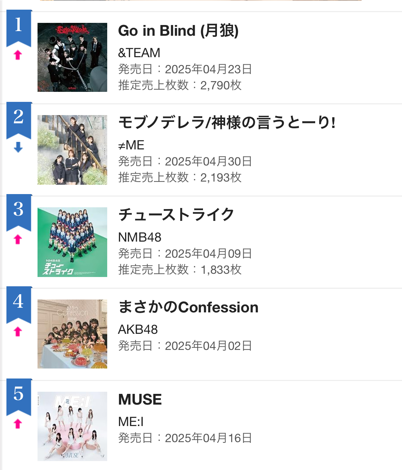Click the ME:I MUSE cover thumbnail
The image size is (402, 470).
pyautogui.click(x=72, y=426)
